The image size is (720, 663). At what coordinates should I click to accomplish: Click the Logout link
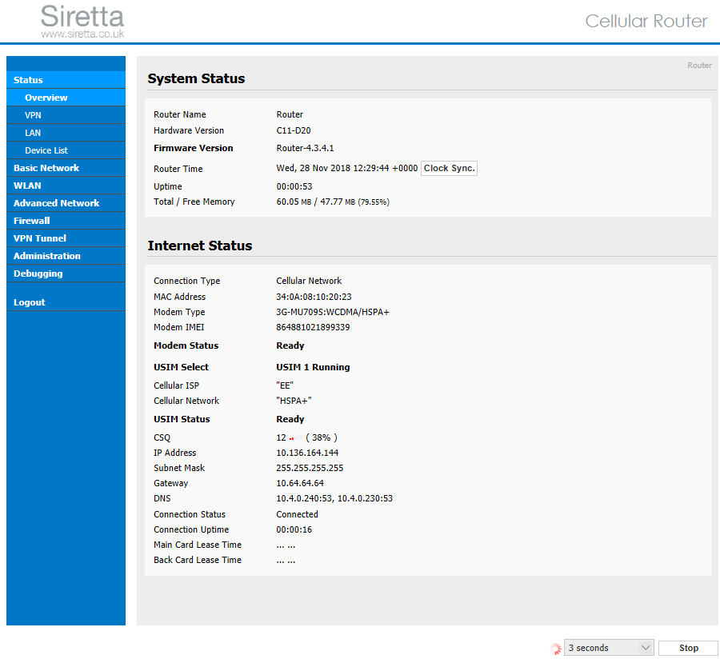(x=66, y=302)
